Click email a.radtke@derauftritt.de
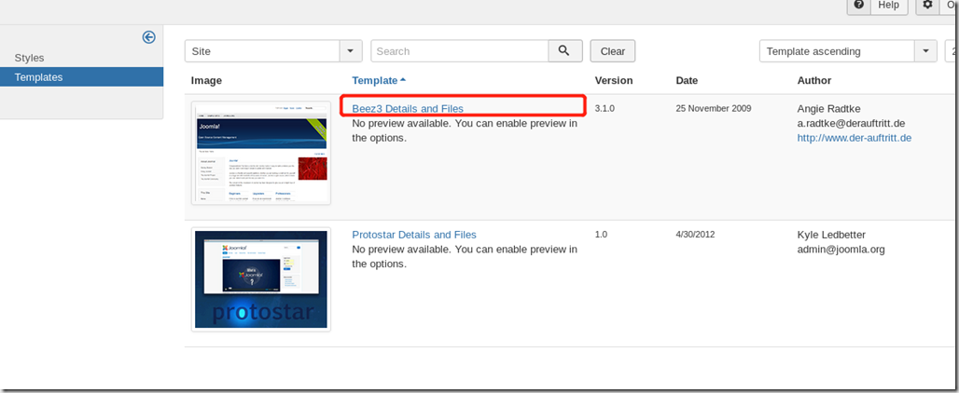 point(852,123)
